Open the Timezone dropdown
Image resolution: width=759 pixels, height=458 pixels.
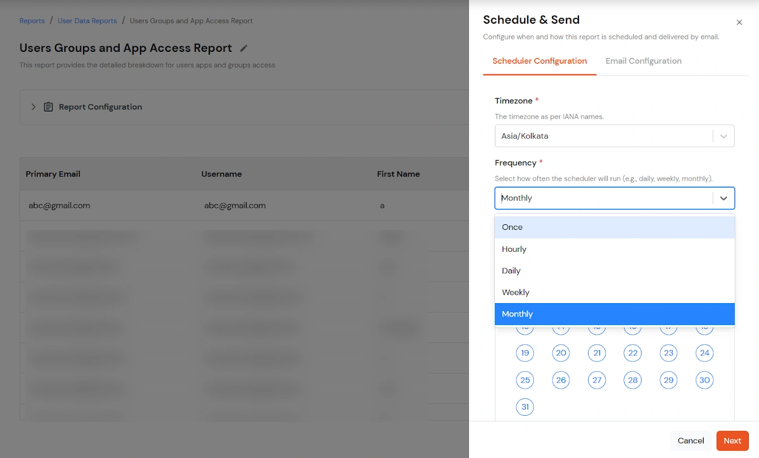click(x=723, y=136)
